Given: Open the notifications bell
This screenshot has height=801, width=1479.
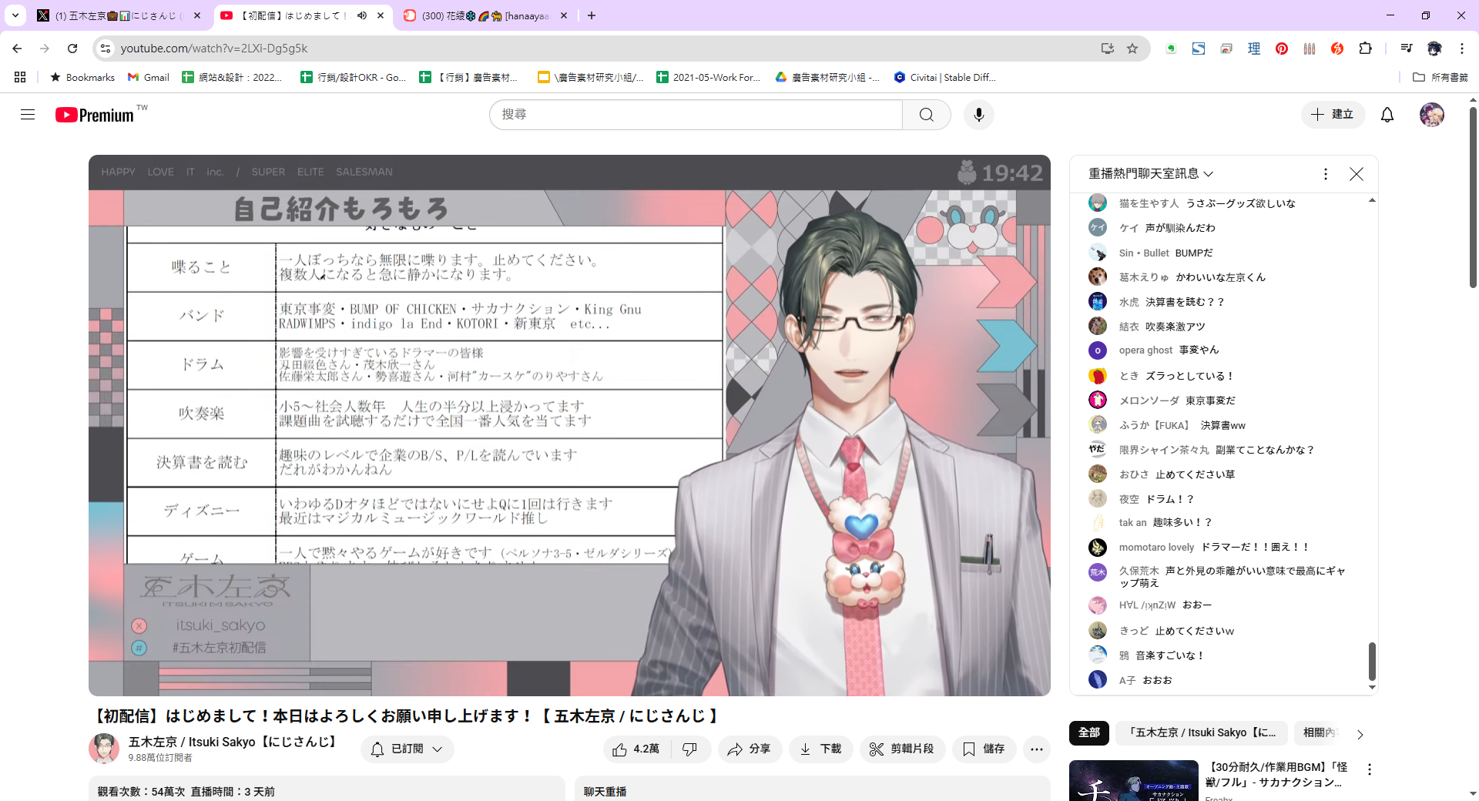Looking at the screenshot, I should tap(1387, 115).
